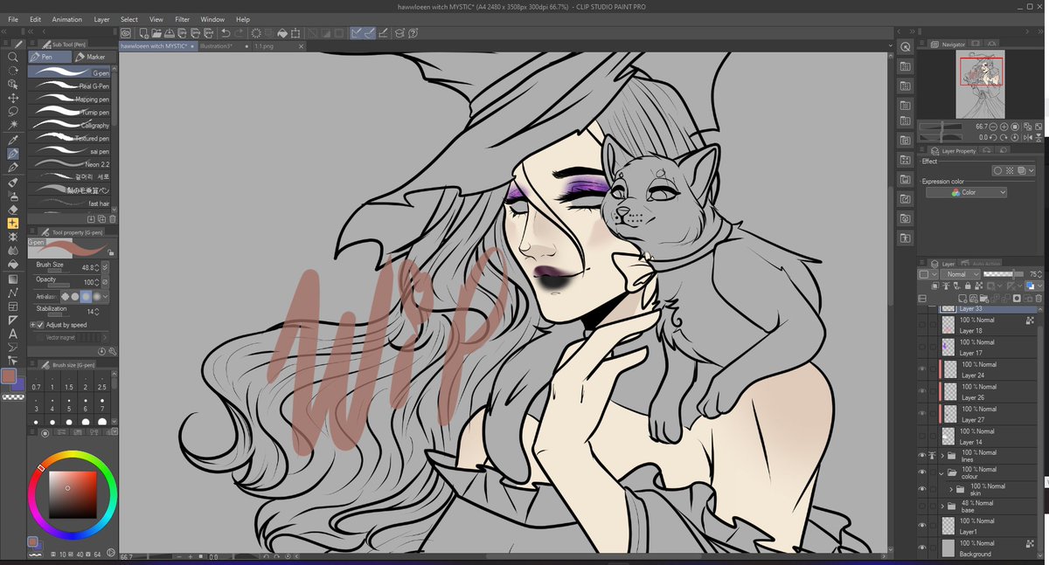1049x565 pixels.
Task: Select the Eyedropper tool
Action: coord(13,140)
